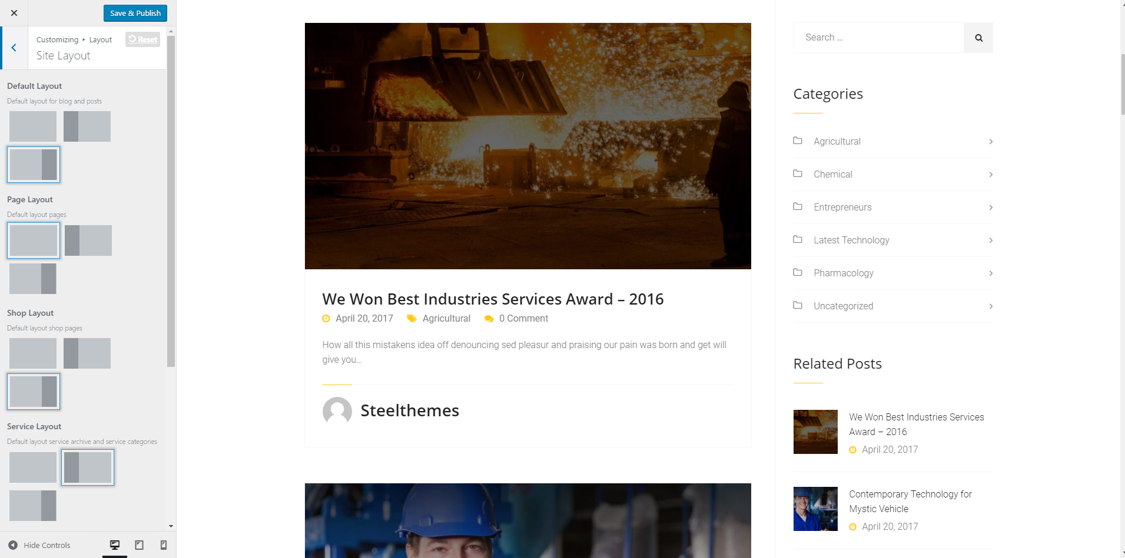Switch preview to mobile device icon
The width and height of the screenshot is (1125, 558).
click(x=164, y=545)
